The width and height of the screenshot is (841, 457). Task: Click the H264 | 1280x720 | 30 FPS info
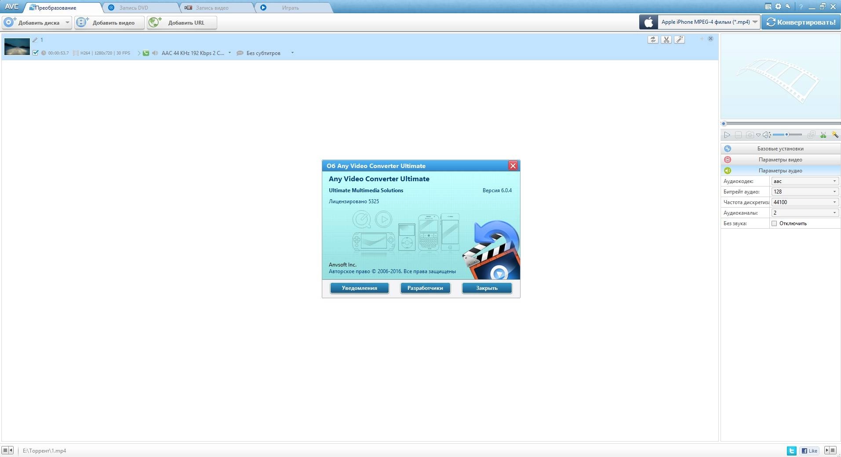(105, 53)
